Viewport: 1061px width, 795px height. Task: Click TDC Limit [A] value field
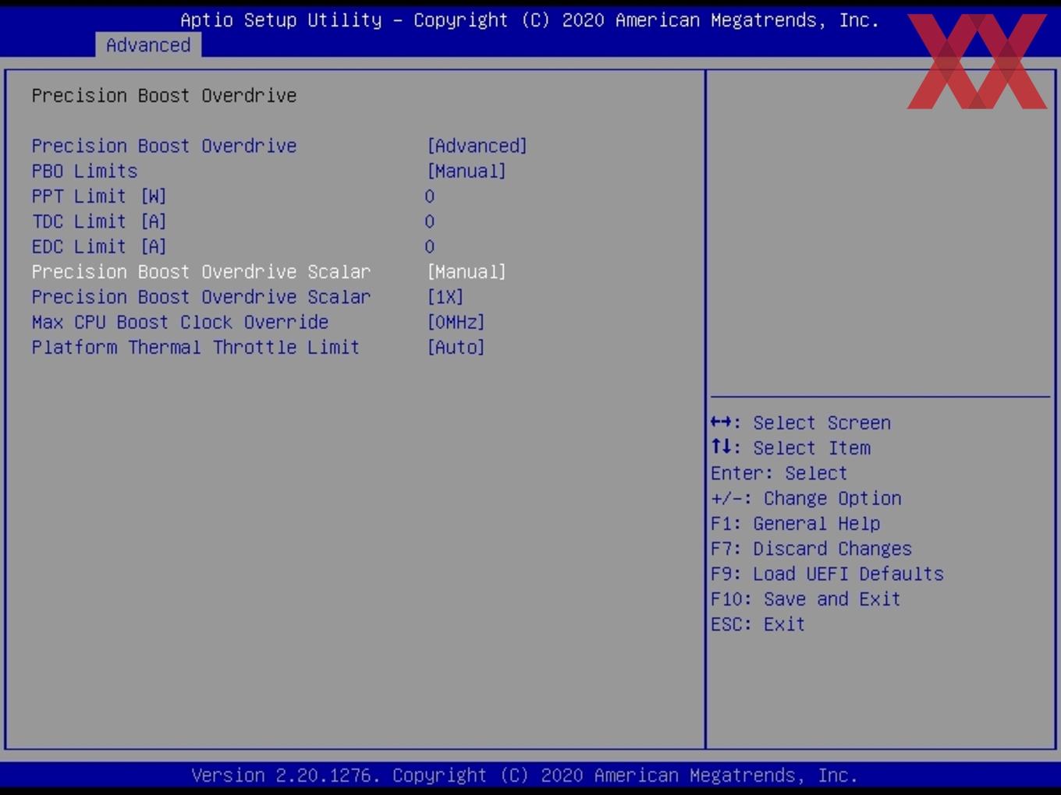point(429,221)
